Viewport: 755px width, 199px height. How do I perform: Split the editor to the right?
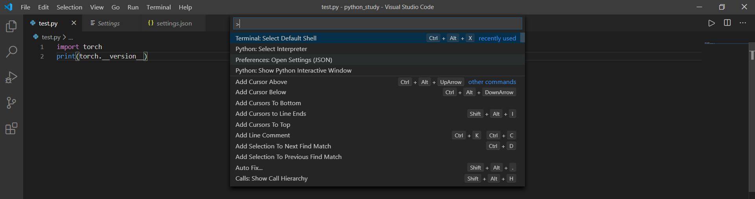pyautogui.click(x=727, y=23)
